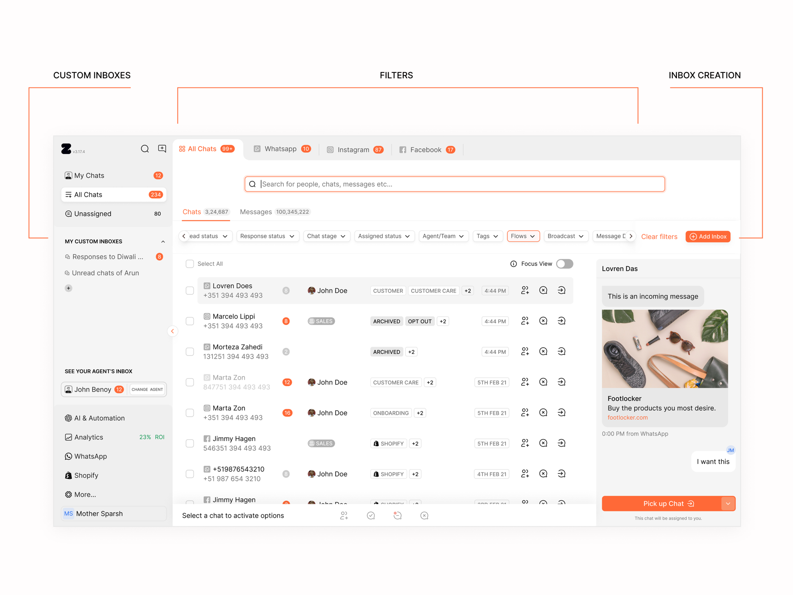Viewport: 793px width, 595px height.
Task: Open the search icon in left sidebar
Action: click(145, 149)
